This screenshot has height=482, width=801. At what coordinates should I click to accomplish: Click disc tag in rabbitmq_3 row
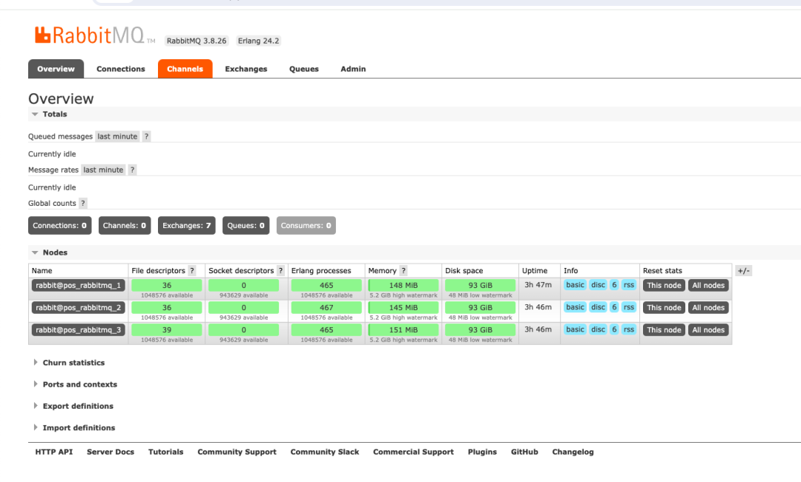[x=599, y=329]
